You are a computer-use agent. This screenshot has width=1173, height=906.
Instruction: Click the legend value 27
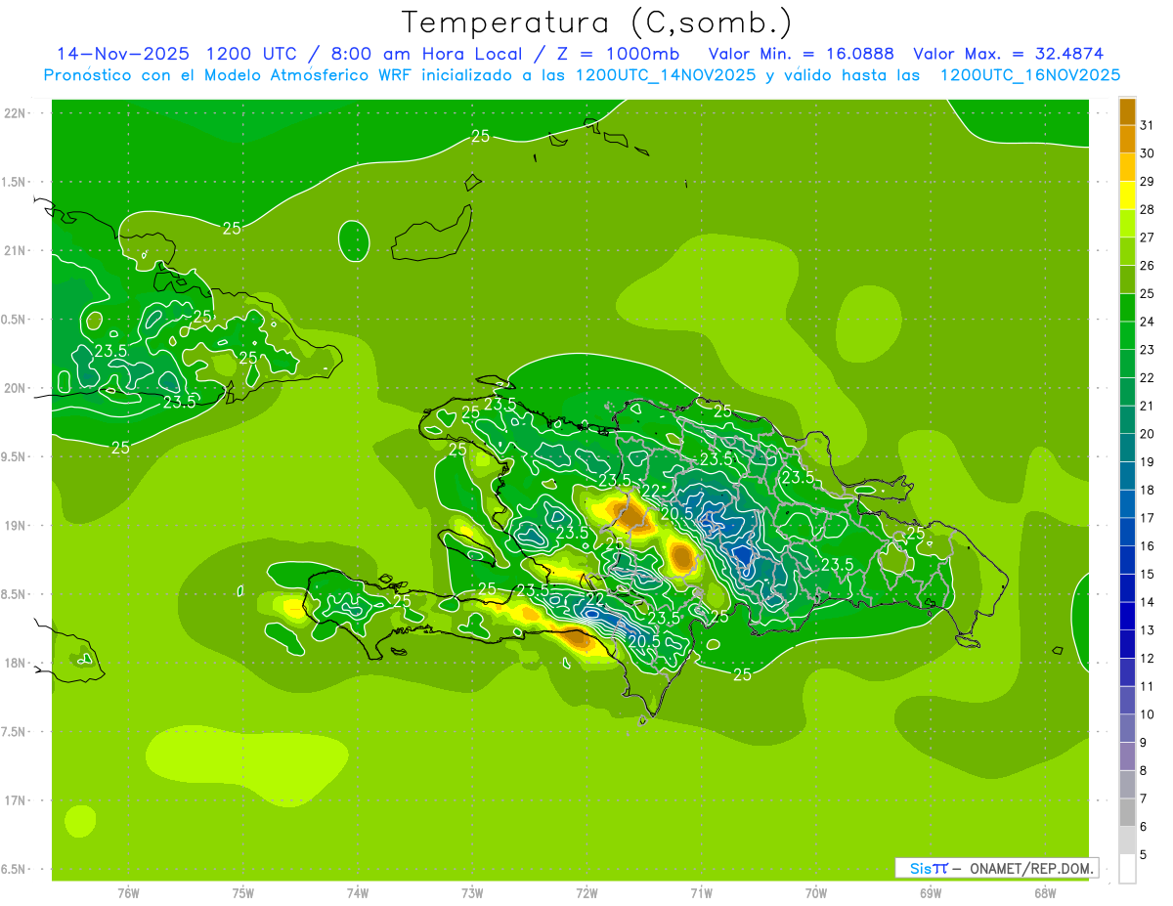[1147, 237]
